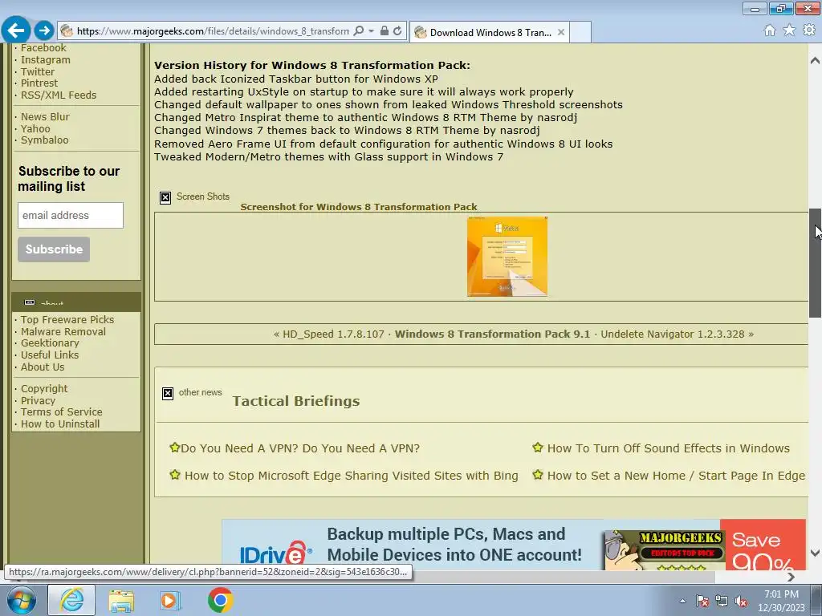Click the vertical scrollbar down arrow
Viewport: 822px width, 616px height.
coord(816,553)
